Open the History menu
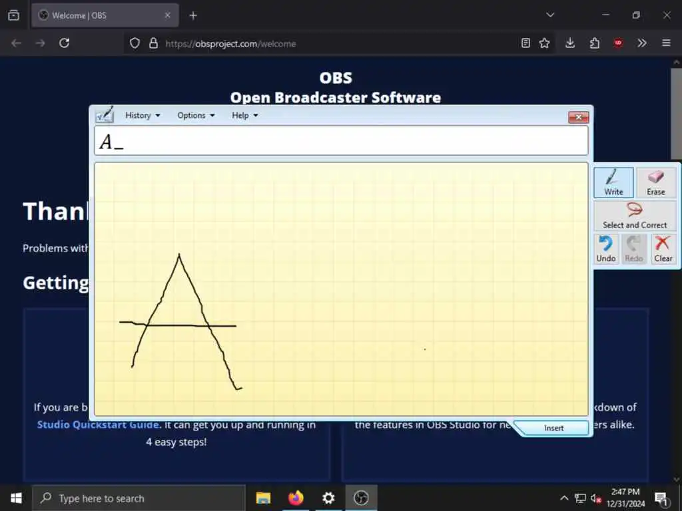This screenshot has height=511, width=682. [143, 115]
